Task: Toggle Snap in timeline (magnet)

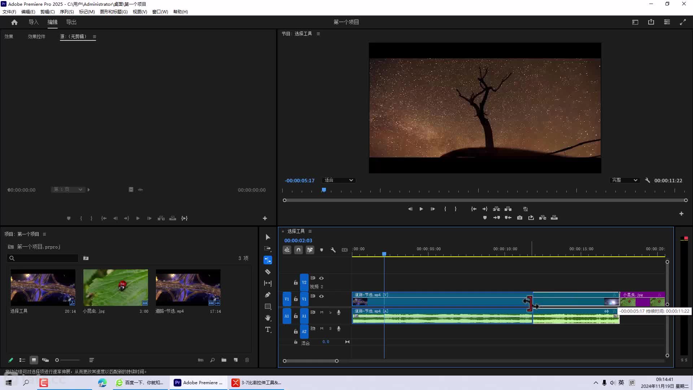Action: [298, 250]
